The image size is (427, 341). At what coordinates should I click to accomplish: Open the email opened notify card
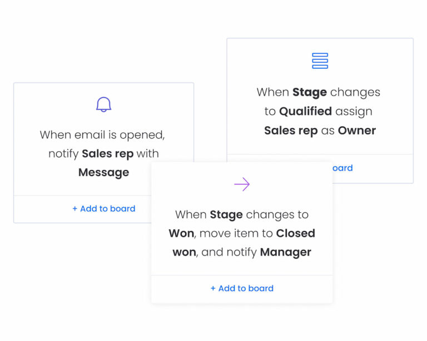coord(104,153)
